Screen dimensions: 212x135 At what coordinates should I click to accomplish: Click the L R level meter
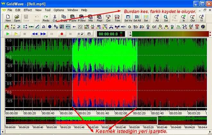170,34
